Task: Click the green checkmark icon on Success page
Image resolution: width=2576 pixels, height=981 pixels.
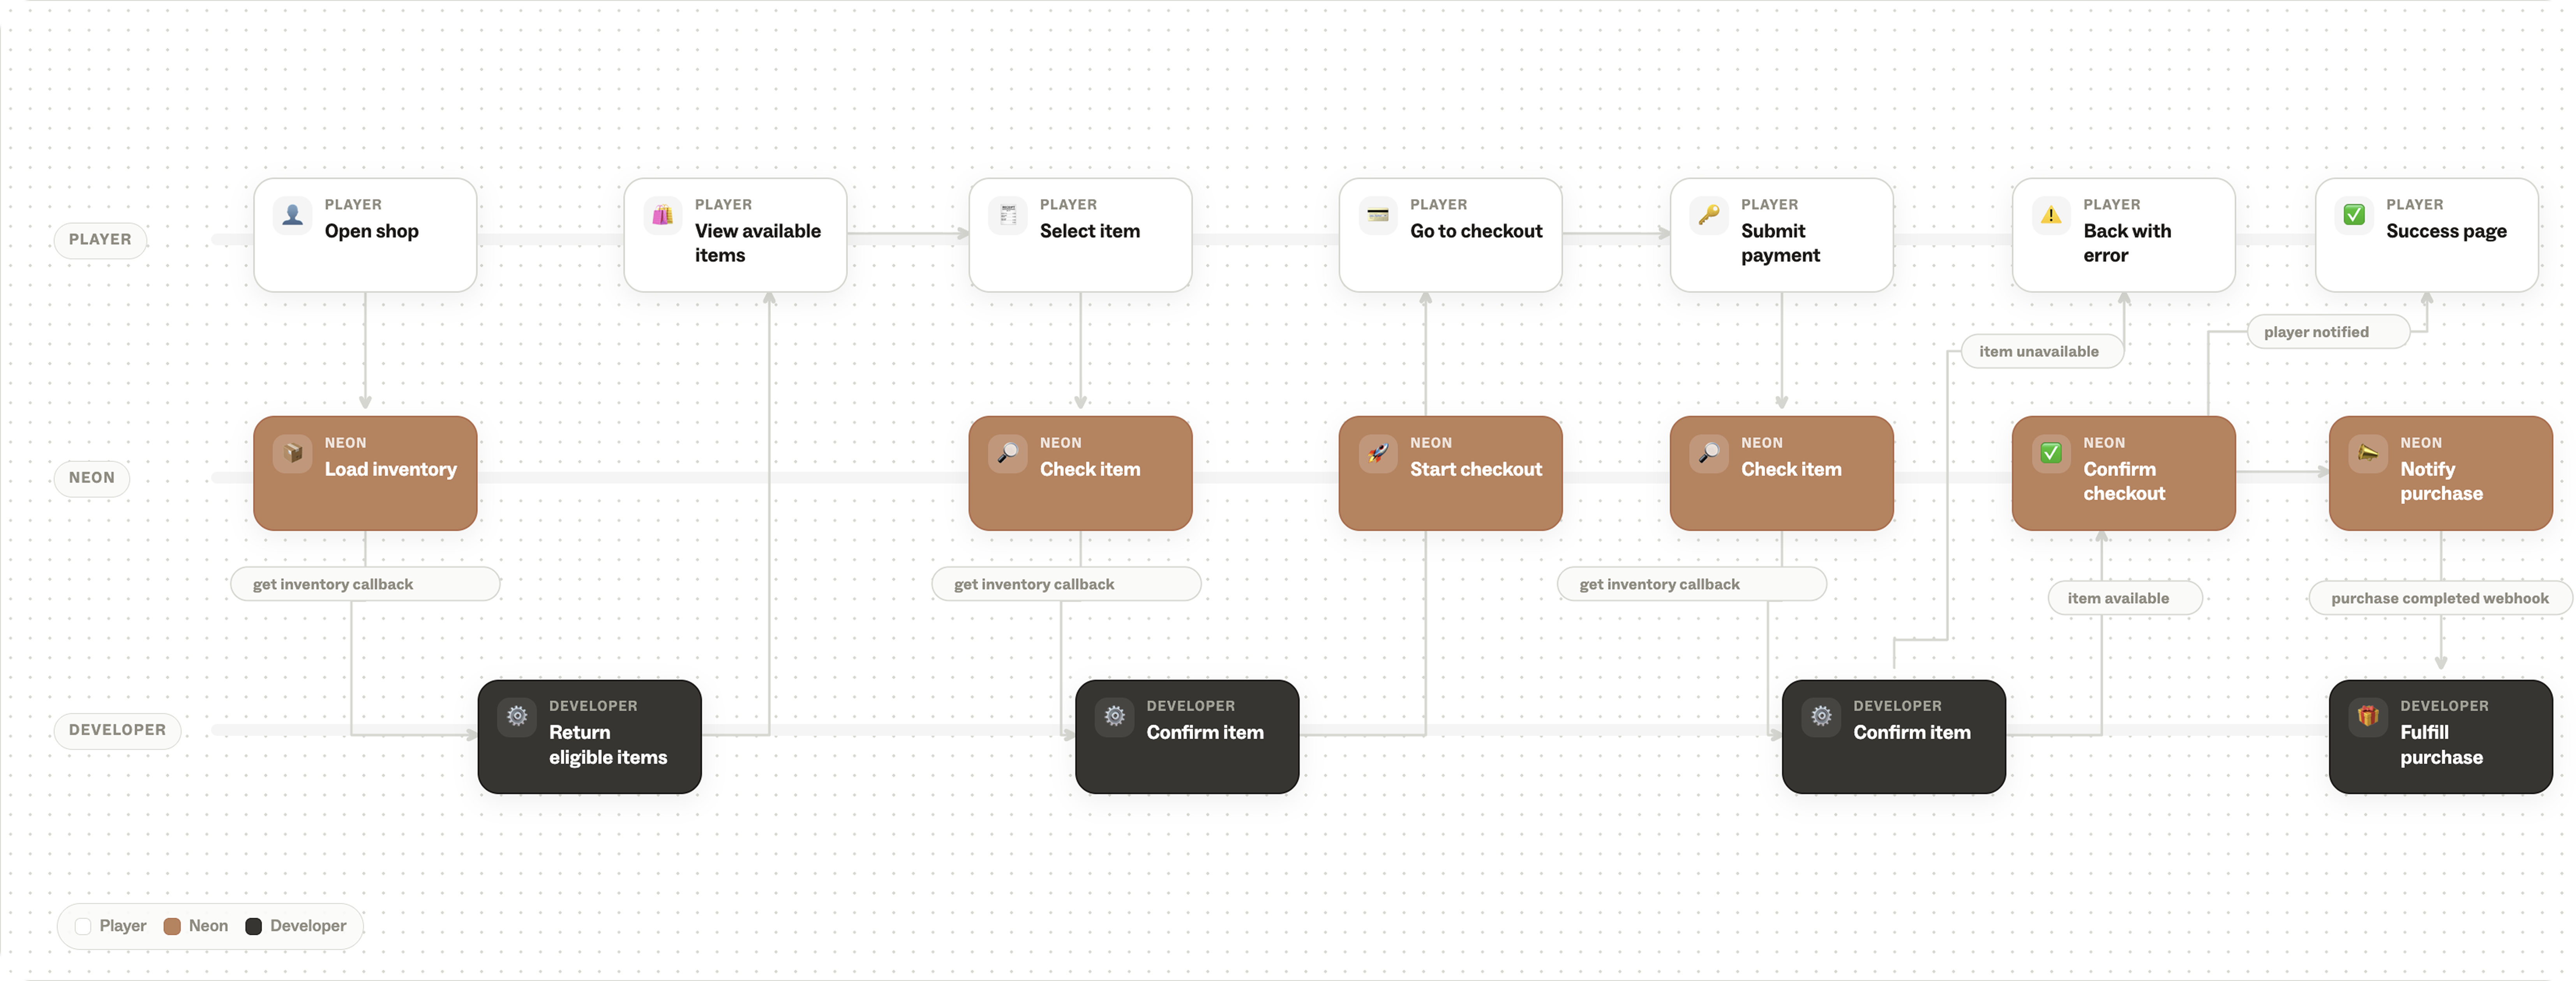Action: click(x=2354, y=216)
